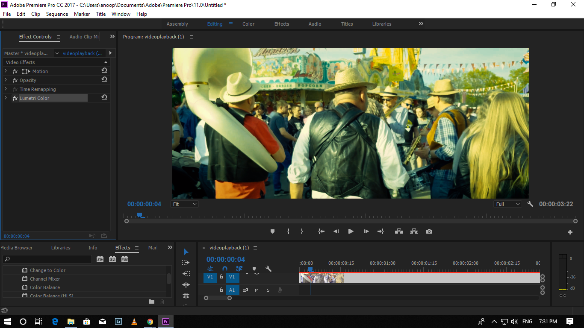Click the Program monitor playhead marker
The height and width of the screenshot is (328, 584).
click(139, 215)
